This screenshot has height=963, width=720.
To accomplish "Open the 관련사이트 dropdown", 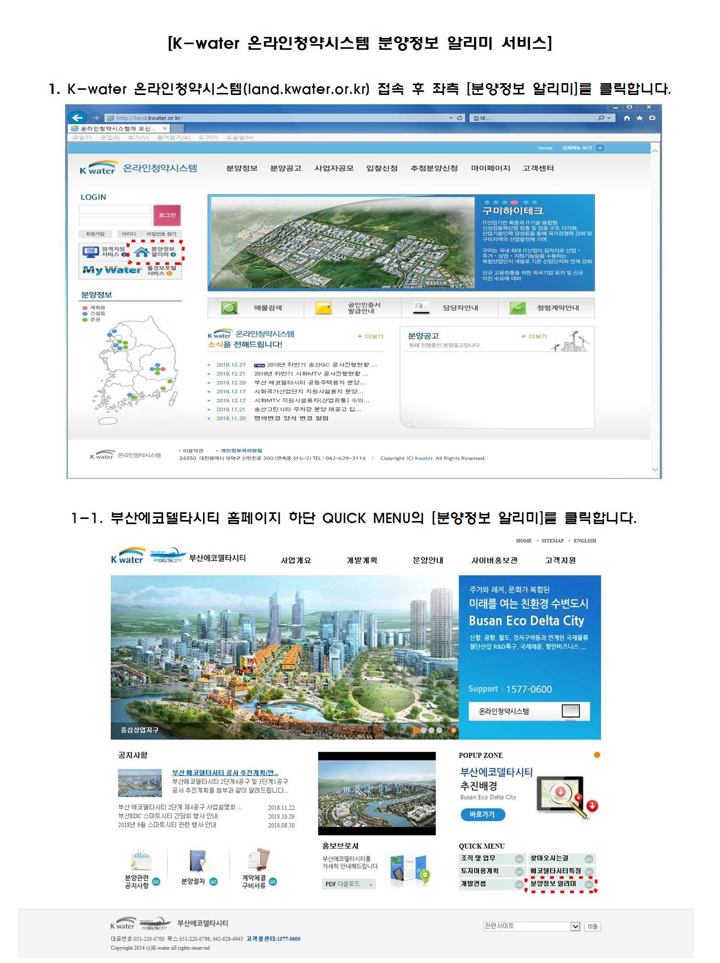I will tap(532, 926).
